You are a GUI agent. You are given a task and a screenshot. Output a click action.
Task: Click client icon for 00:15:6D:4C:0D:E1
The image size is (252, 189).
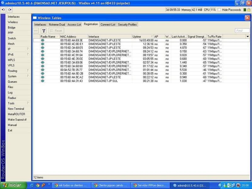coord(43,44)
